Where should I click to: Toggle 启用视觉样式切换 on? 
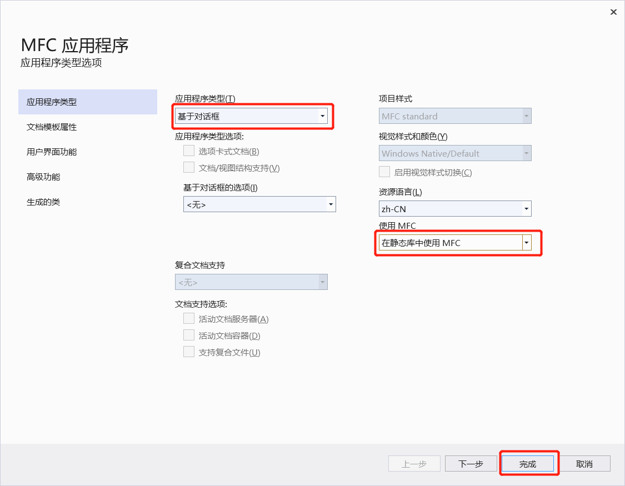pos(384,172)
